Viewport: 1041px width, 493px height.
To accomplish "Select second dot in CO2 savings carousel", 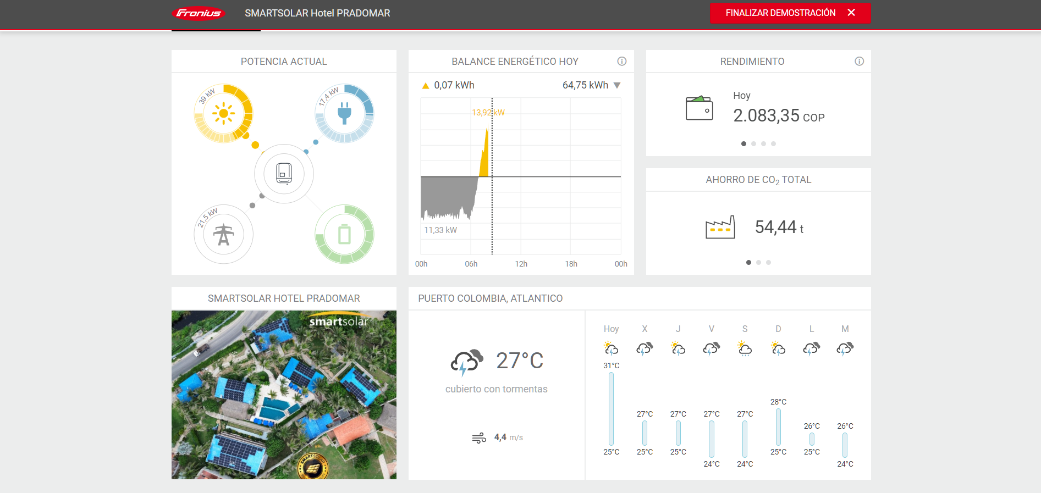I will [758, 263].
